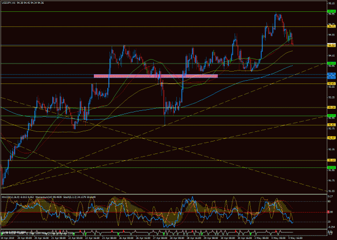
Task: Click the 94.55 price axis label
Action: [332, 35]
